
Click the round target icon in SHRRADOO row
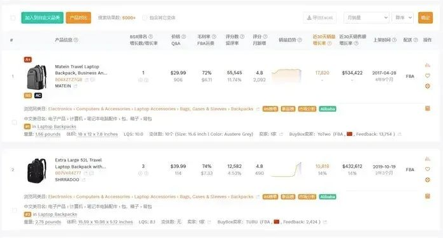coord(428,180)
